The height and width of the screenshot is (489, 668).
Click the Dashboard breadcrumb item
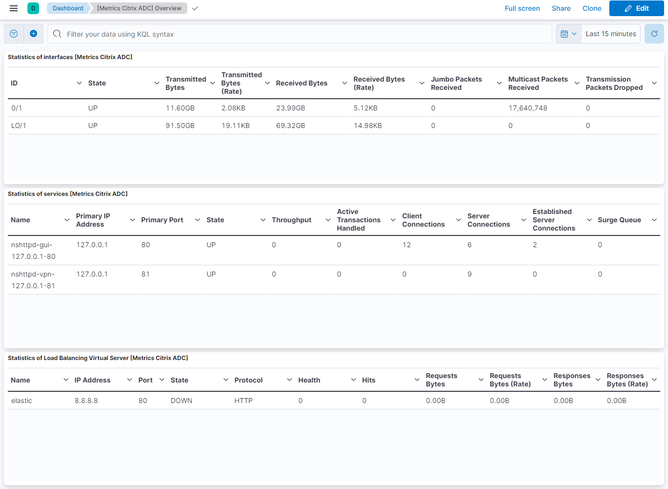click(x=67, y=8)
